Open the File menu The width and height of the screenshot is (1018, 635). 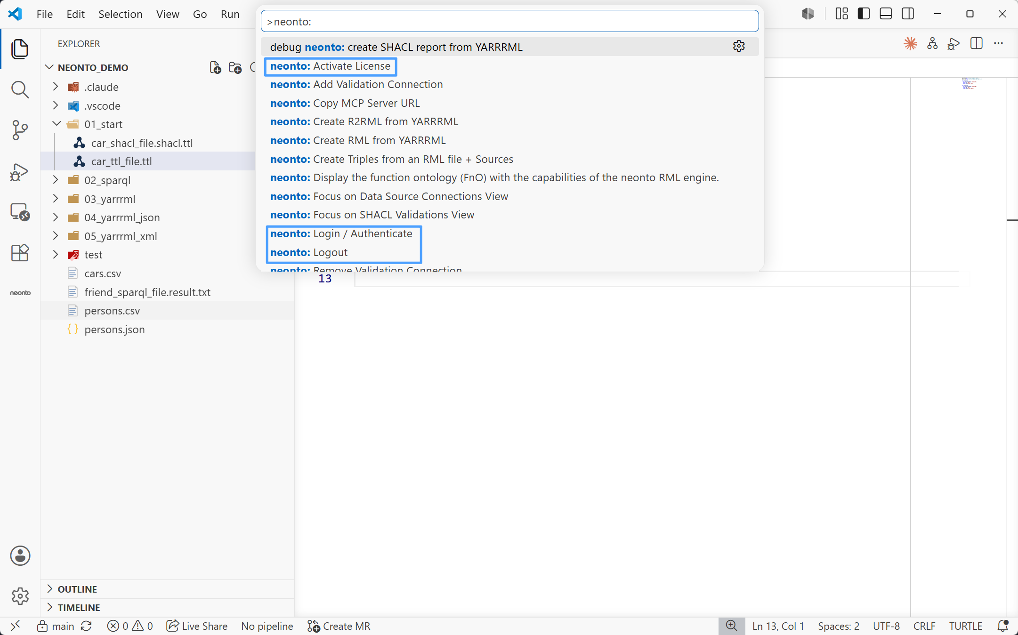[45, 14]
